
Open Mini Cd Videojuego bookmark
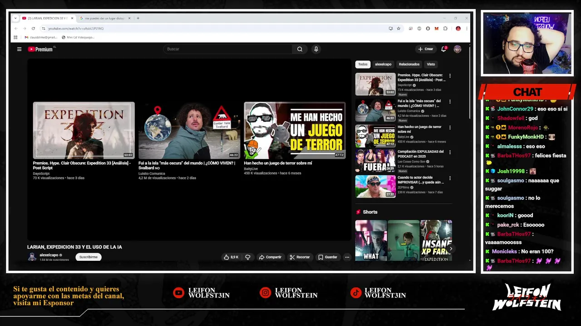(x=78, y=37)
